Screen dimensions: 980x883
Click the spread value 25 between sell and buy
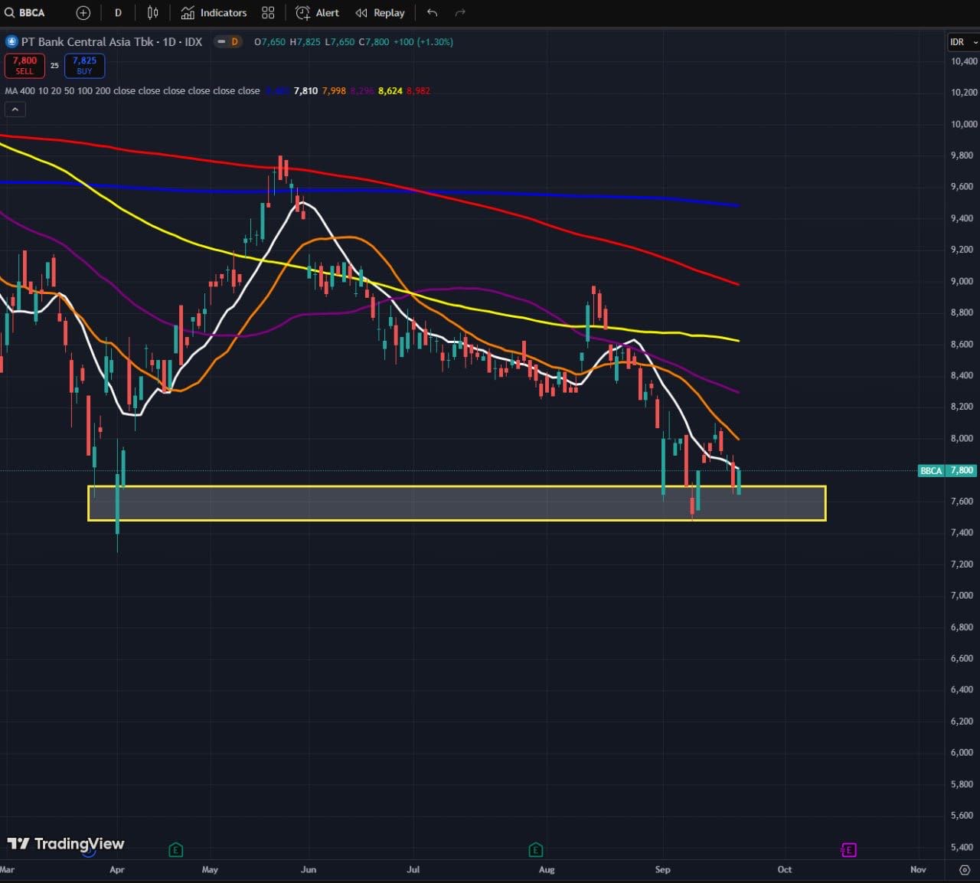(x=54, y=66)
